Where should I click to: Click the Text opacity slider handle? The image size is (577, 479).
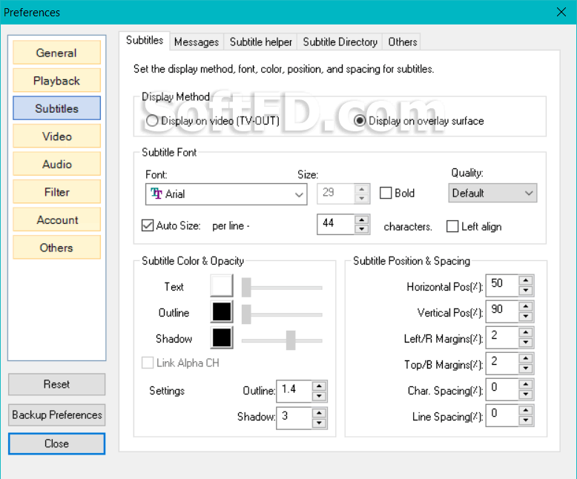tap(246, 288)
